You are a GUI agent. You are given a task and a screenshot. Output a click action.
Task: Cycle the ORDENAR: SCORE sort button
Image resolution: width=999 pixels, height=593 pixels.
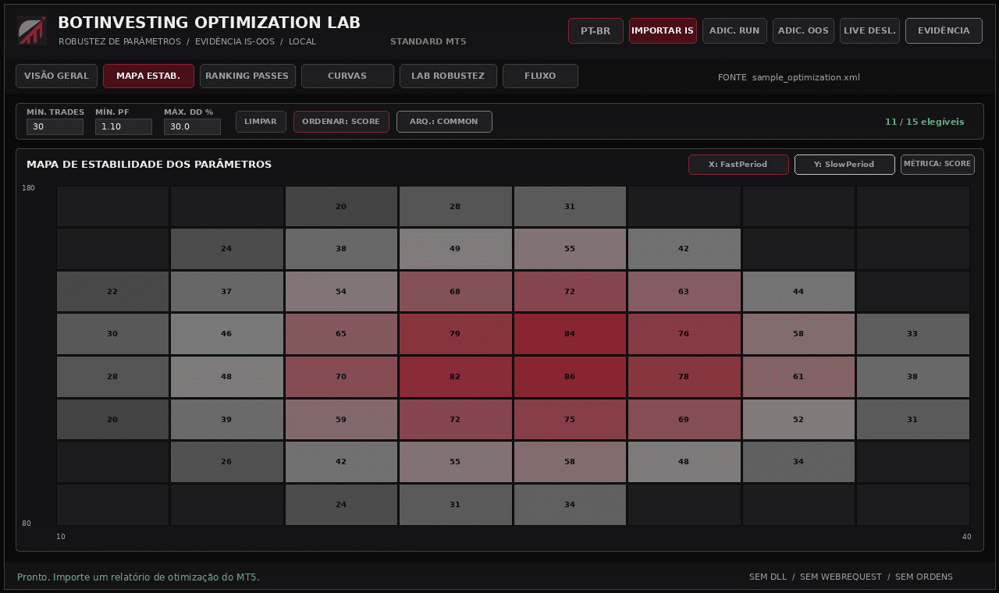[x=341, y=122]
